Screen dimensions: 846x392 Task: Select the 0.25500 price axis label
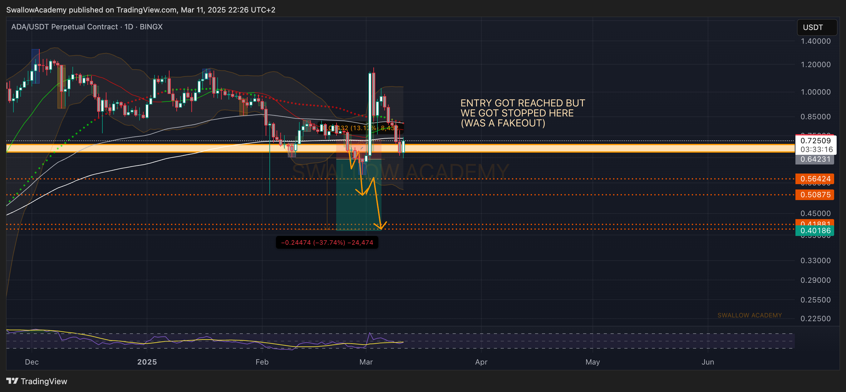click(x=815, y=300)
